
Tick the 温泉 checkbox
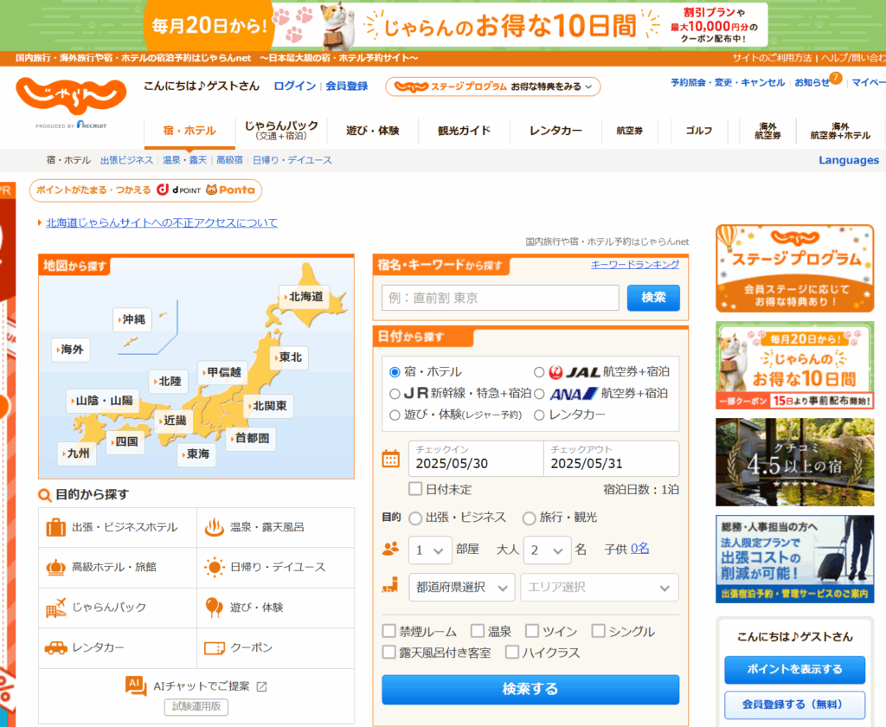coord(478,631)
